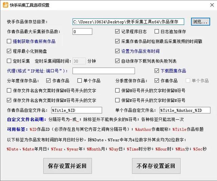
Task: Click 保存设置并返回 button
Action: pyautogui.click(x=67, y=166)
